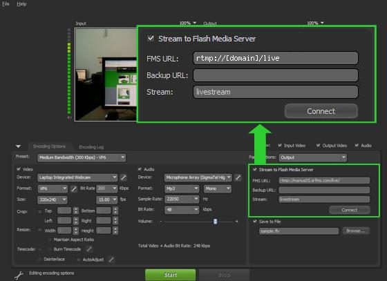Open the Preset Medium Bandwidth dropdown
The image size is (387, 281).
[x=82, y=157]
